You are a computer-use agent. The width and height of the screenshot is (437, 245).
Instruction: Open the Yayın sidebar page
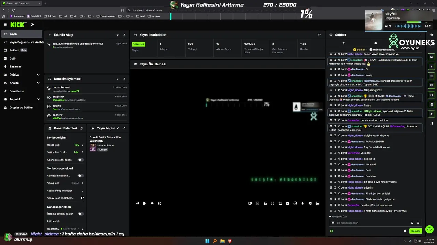pyautogui.click(x=22, y=34)
